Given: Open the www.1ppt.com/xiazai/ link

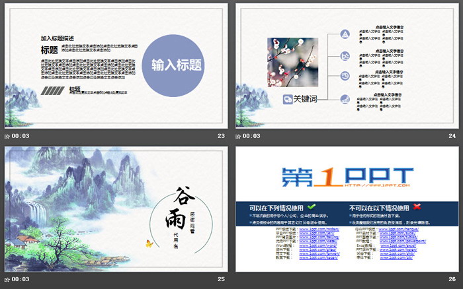Looking at the screenshot, I should pyautogui.click(x=318, y=241).
